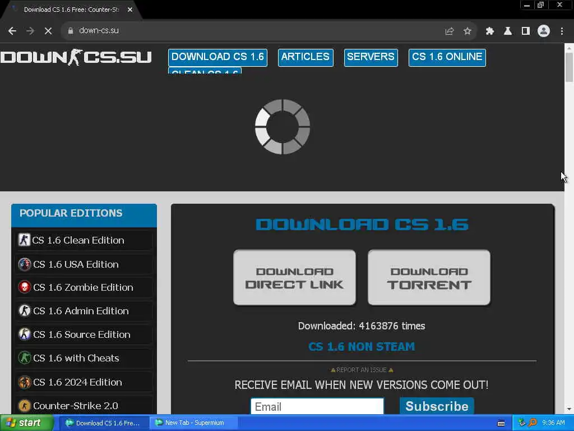Screen dimensions: 574x431
Task: Click the scrollbar down arrow
Action: coord(569,409)
